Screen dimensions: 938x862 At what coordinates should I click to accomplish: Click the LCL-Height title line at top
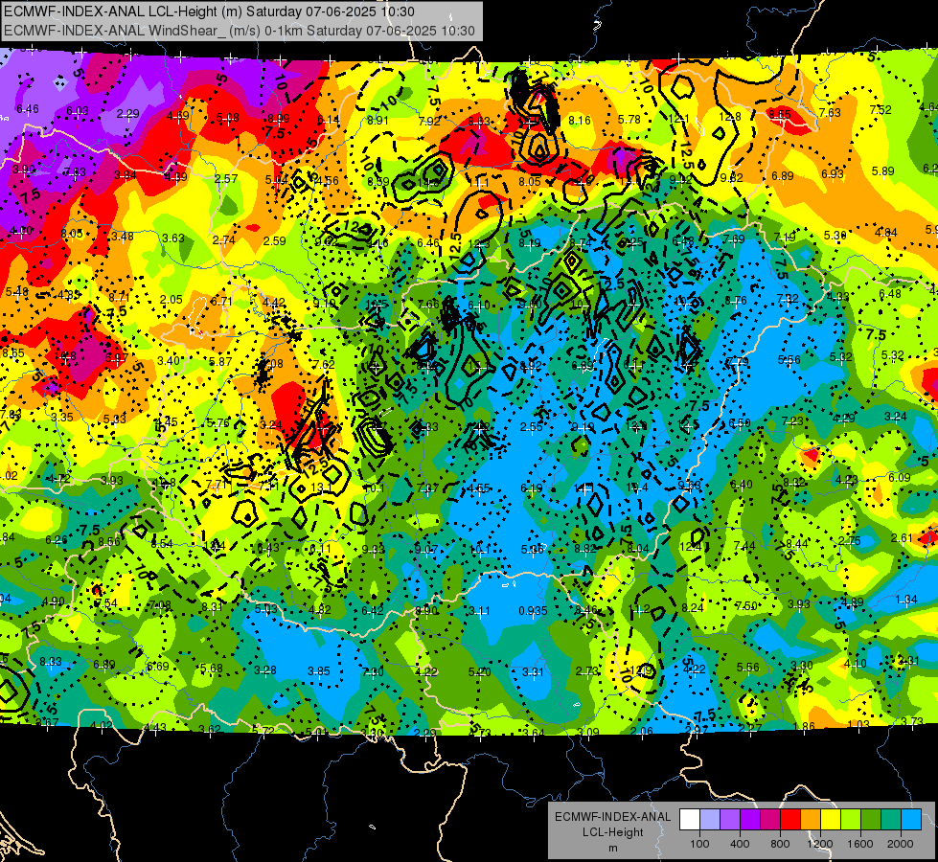pos(210,11)
